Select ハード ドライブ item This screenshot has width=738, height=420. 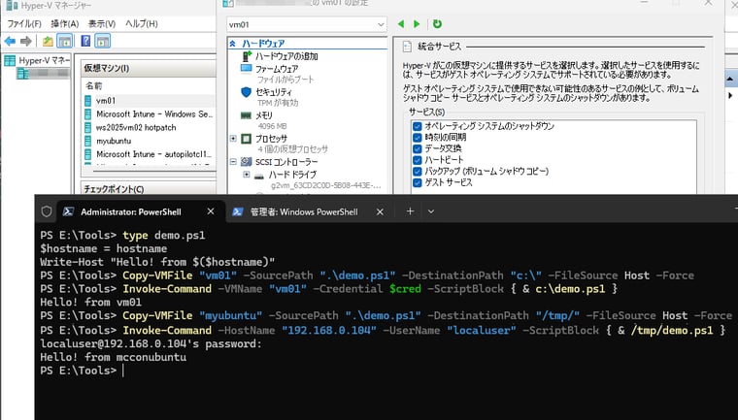292,175
